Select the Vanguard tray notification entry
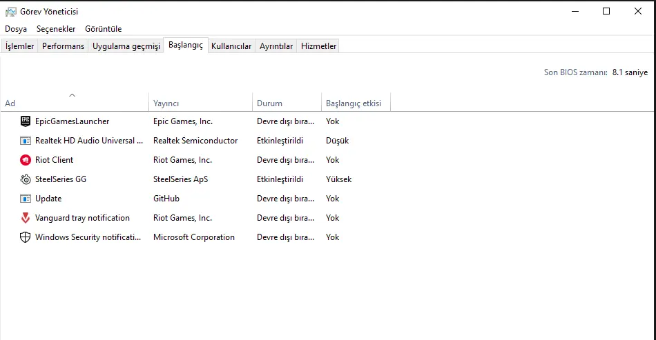The image size is (656, 340). 82,218
